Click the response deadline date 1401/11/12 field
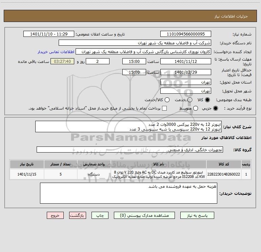Viewport: 261px width, 252px height. click(x=186, y=62)
